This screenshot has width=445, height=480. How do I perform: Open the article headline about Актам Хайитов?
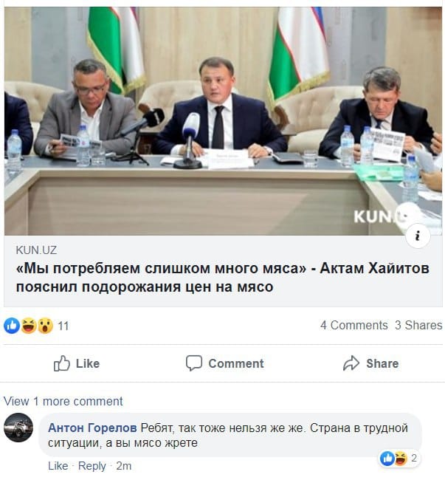(x=223, y=278)
